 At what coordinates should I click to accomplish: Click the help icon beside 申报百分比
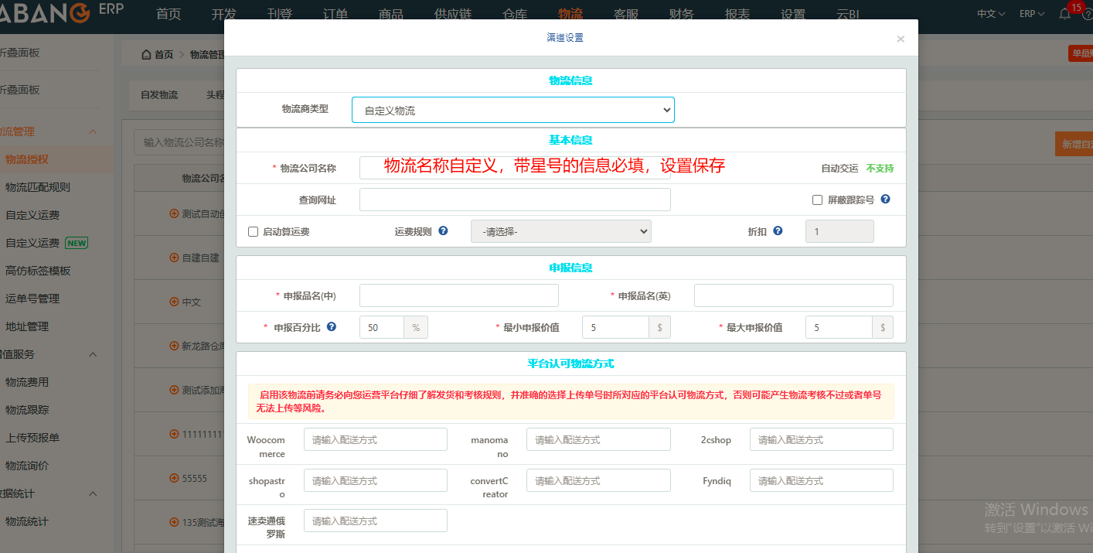click(331, 326)
